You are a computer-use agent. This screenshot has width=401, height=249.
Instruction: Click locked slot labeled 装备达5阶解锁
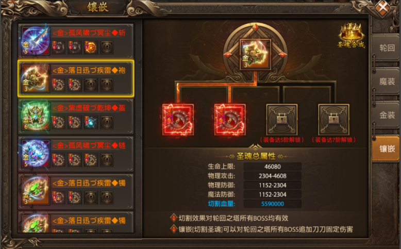(x=282, y=120)
